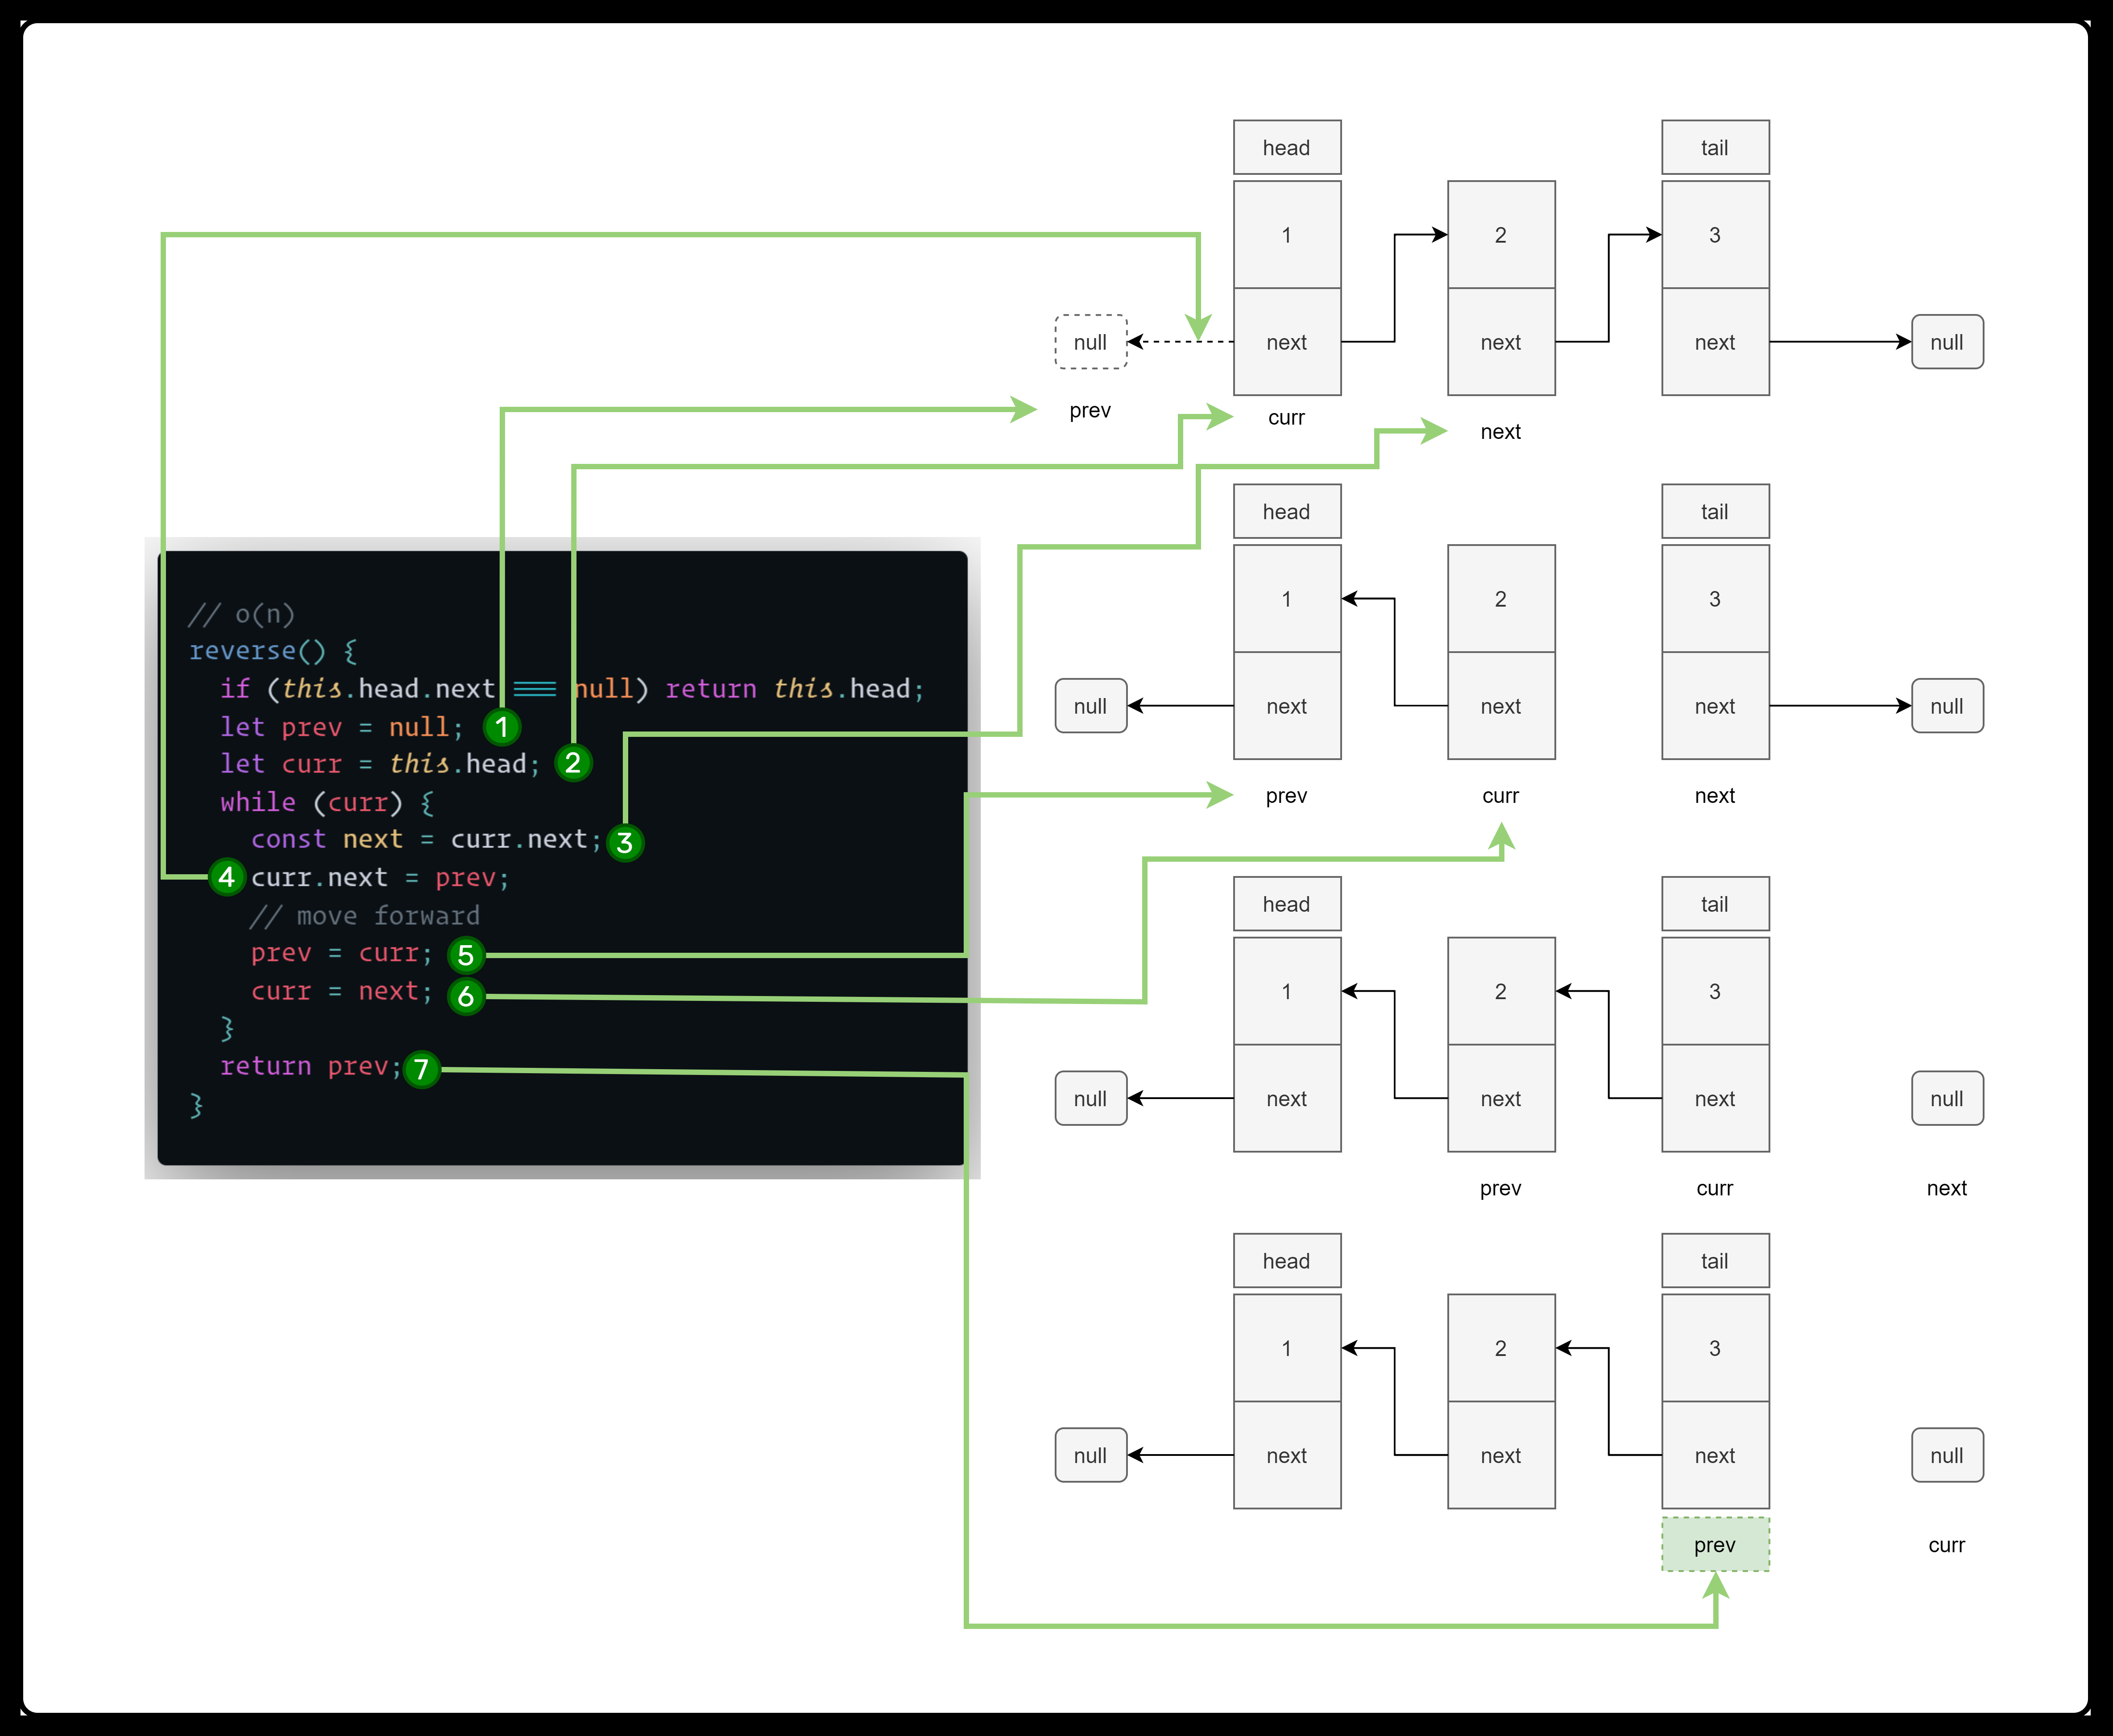Click 'return prev;' code line

(310, 1067)
